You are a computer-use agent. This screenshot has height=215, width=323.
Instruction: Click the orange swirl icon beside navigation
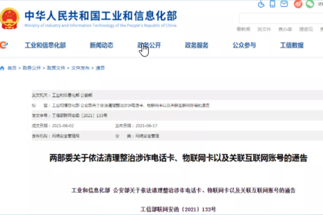[4, 45]
